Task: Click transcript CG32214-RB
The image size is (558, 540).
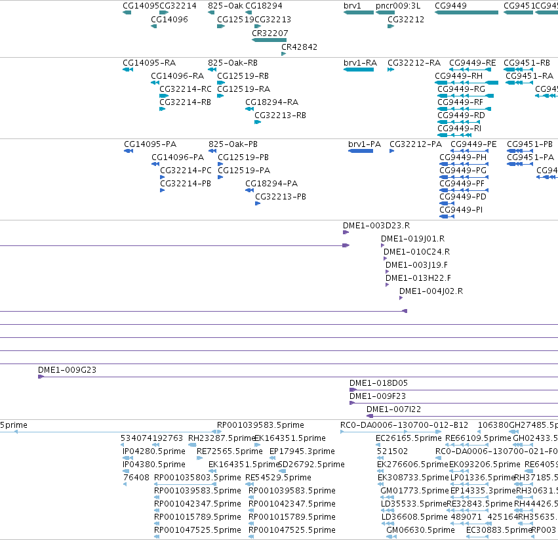Action: tap(185, 102)
